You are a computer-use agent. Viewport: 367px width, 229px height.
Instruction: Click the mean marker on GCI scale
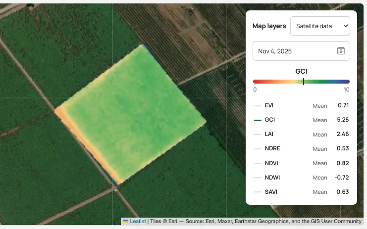tap(304, 82)
